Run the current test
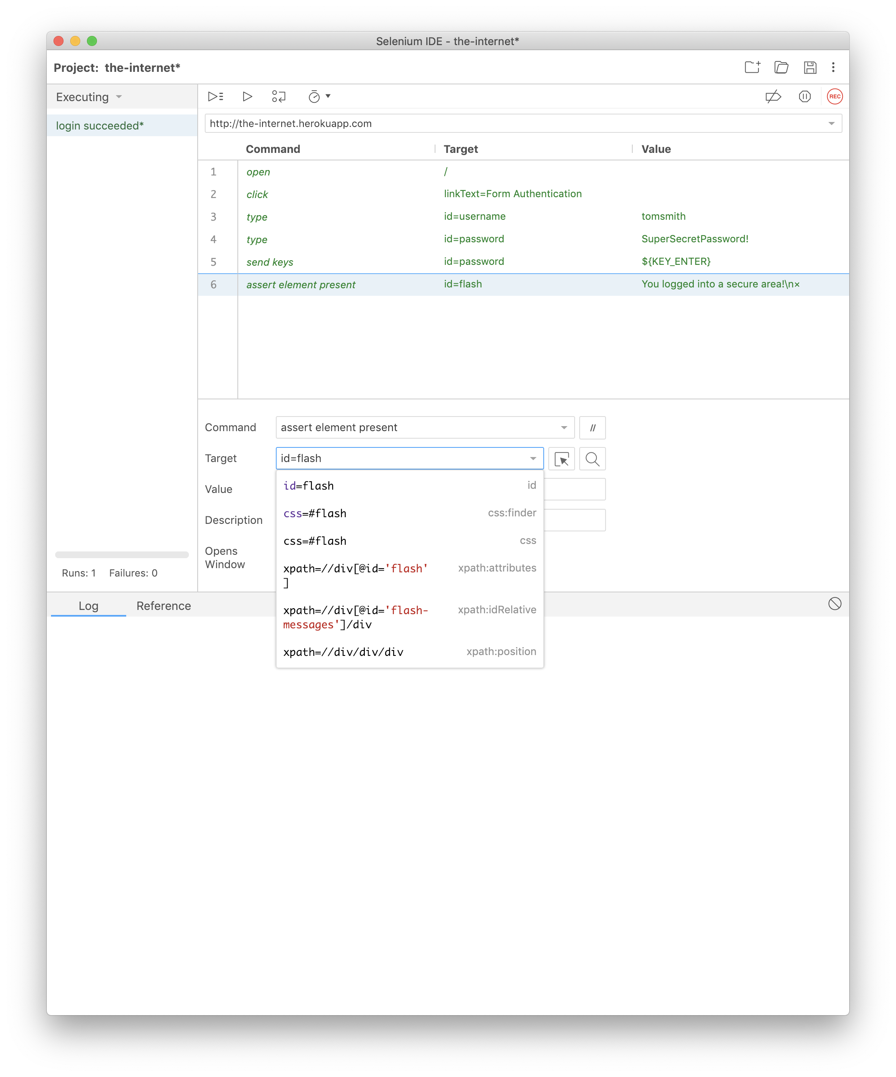896x1077 pixels. point(247,97)
